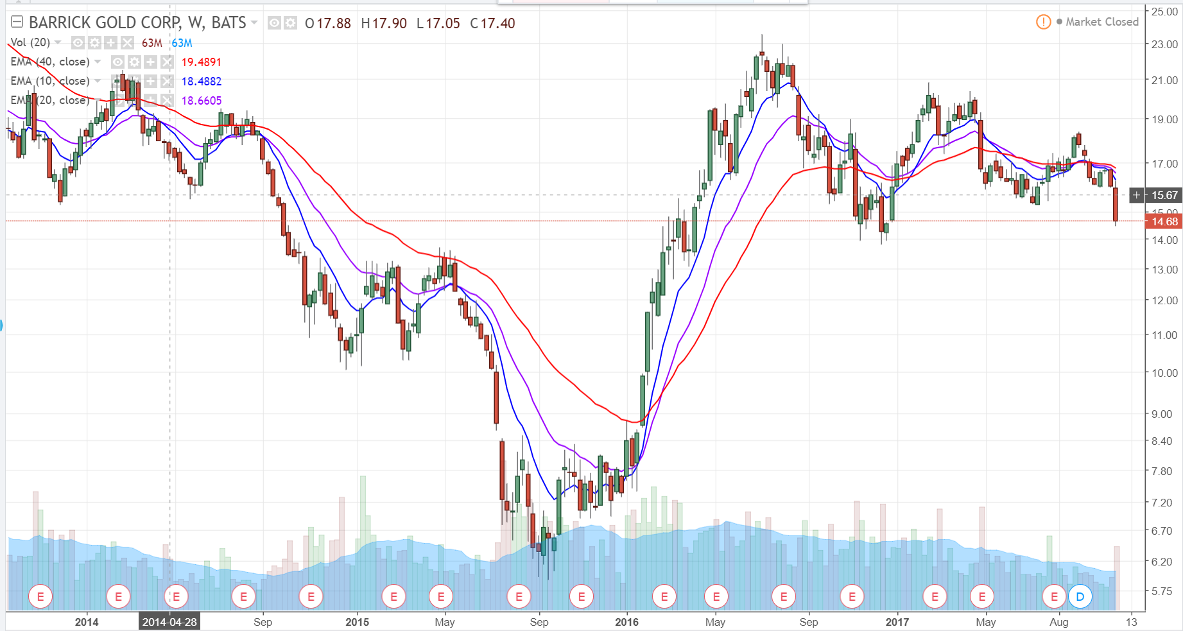Image resolution: width=1183 pixels, height=631 pixels.
Task: Click the 19.00 price axis label
Action: [1165, 119]
